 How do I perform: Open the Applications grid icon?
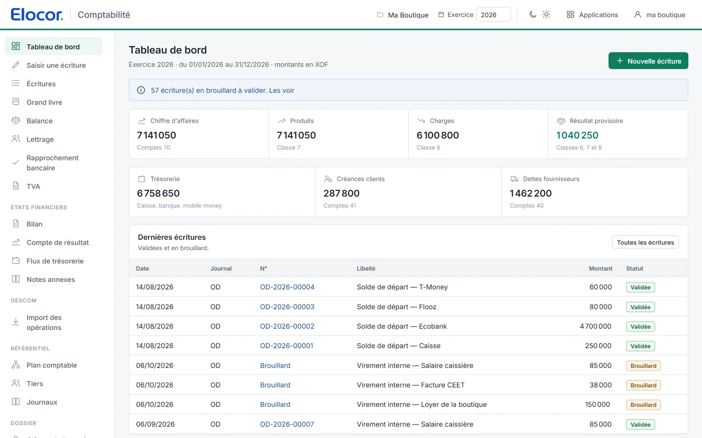(x=570, y=14)
